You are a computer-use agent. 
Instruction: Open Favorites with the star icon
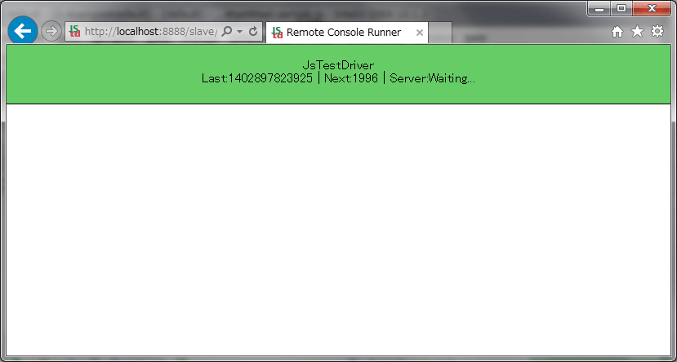(637, 31)
